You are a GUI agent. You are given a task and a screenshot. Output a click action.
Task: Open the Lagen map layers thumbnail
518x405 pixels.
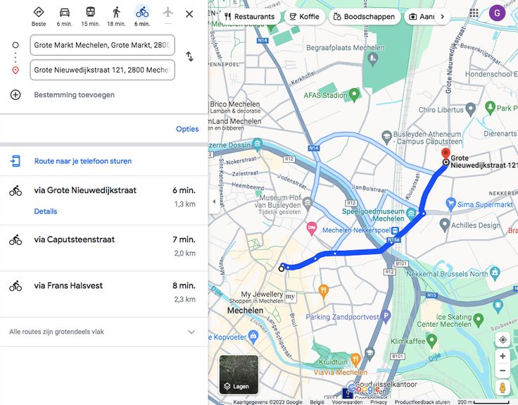[239, 375]
